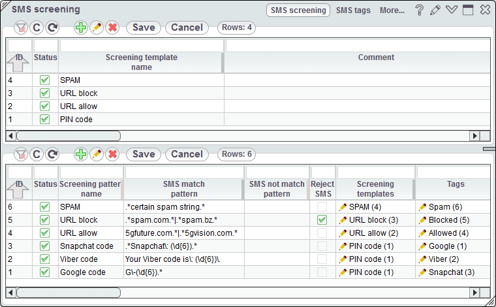Check Reject SMS for SPAM pattern
Screen dimensions: 496x307
[322, 206]
